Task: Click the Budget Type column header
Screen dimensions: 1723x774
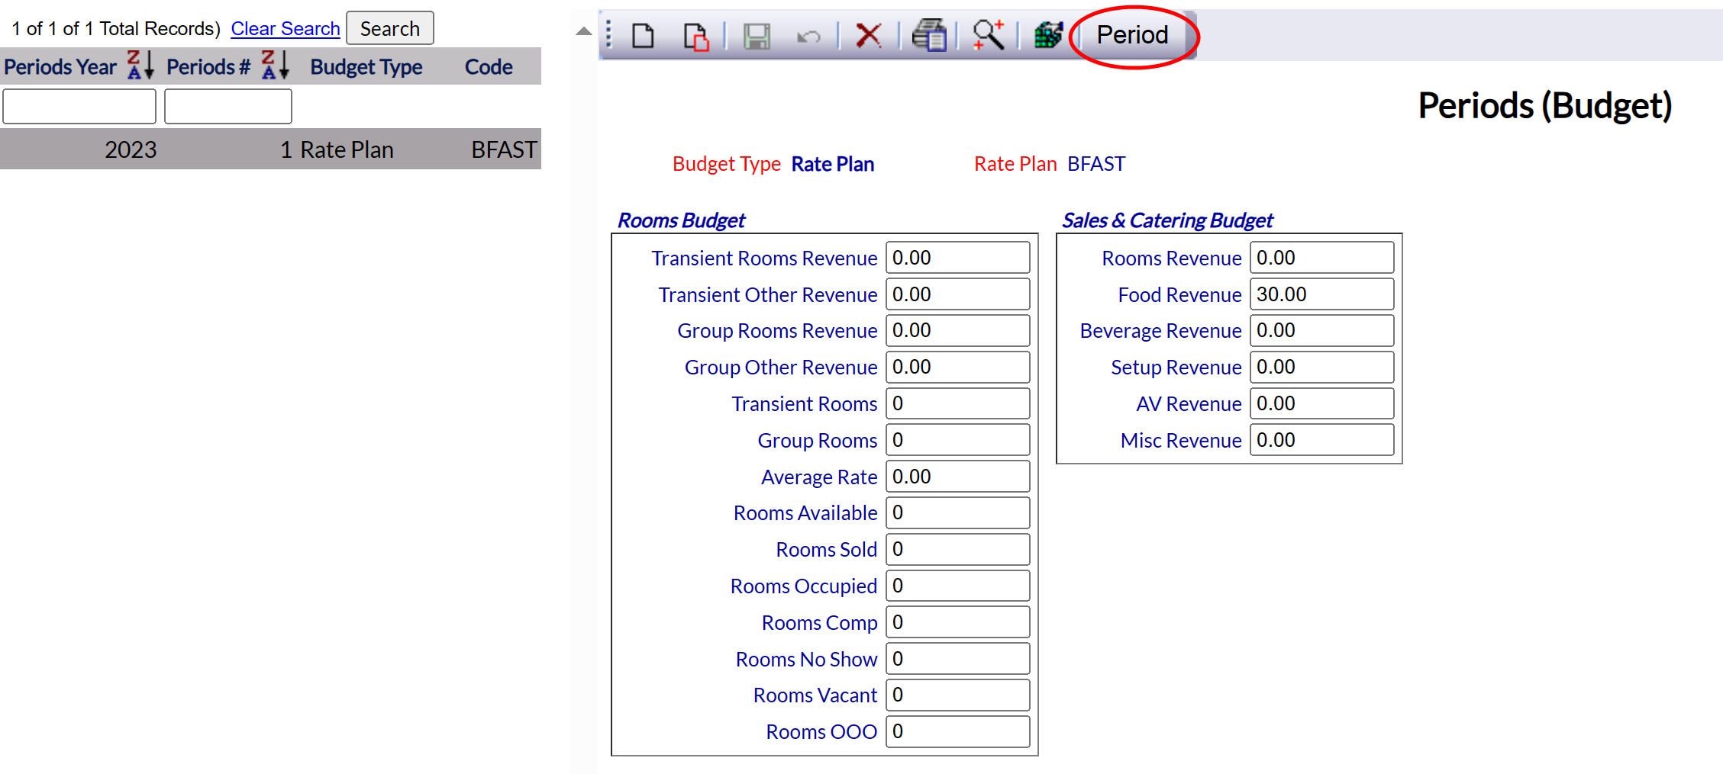Action: click(x=366, y=67)
